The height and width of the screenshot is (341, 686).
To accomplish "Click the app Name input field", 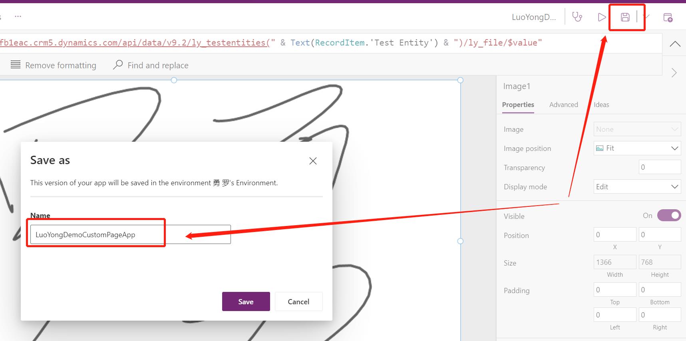I will point(130,234).
